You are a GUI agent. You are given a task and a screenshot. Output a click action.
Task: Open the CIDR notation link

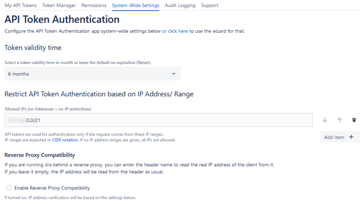pos(65,140)
